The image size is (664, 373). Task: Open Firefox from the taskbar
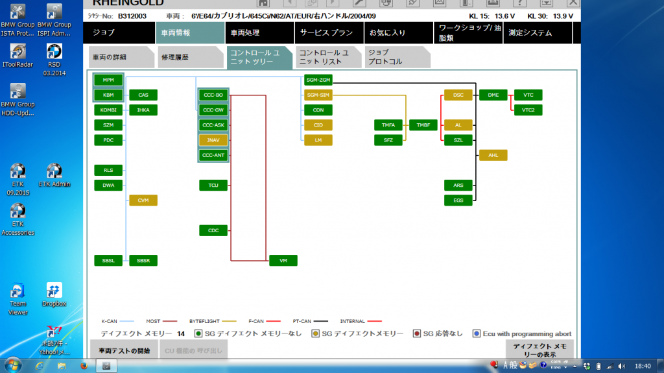click(84, 366)
